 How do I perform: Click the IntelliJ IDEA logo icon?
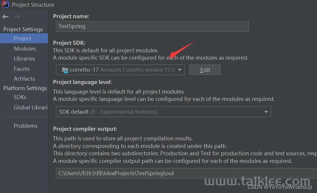(x=5, y=4)
